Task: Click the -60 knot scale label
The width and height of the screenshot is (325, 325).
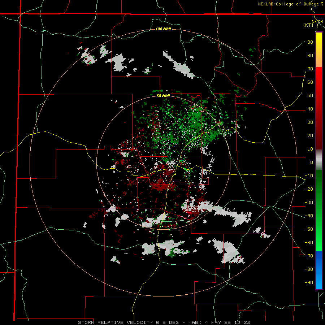Action: [309, 243]
